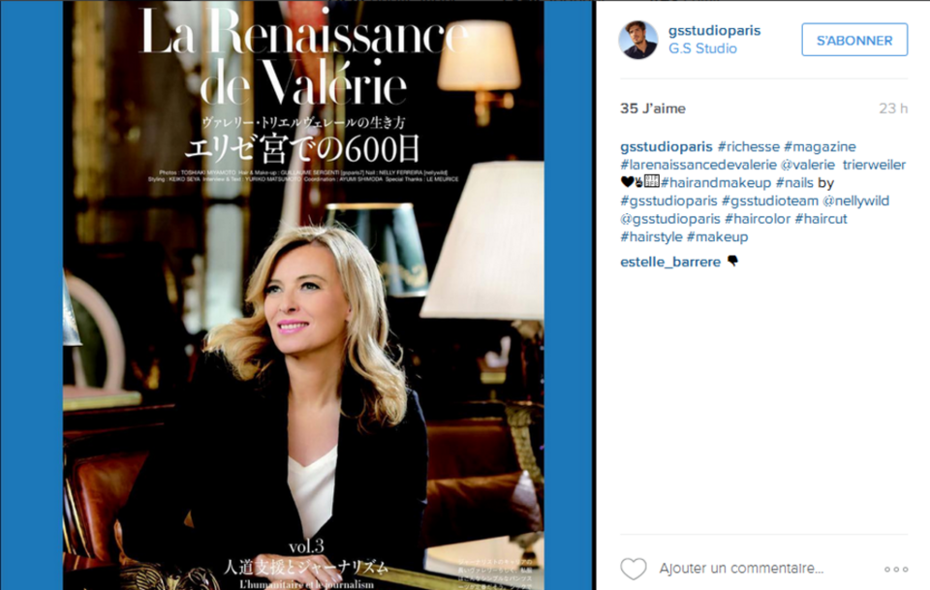930x590 pixels.
Task: Click the heart like icon
Action: [x=634, y=569]
